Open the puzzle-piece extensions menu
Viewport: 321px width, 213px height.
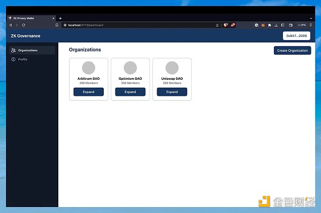coord(270,25)
